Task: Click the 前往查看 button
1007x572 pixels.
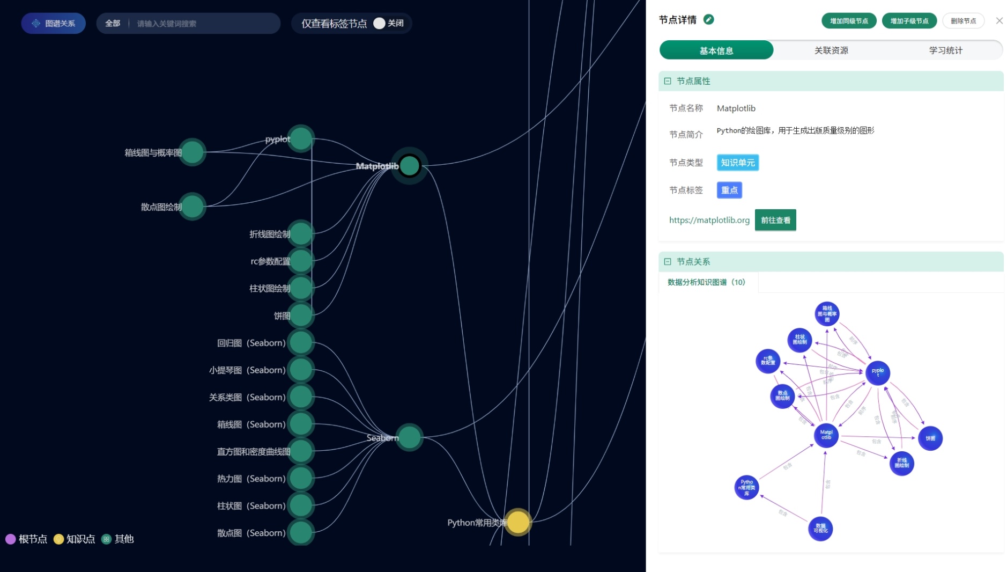Action: (x=775, y=220)
